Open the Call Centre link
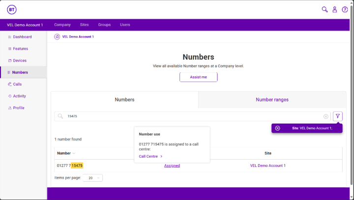 point(148,156)
